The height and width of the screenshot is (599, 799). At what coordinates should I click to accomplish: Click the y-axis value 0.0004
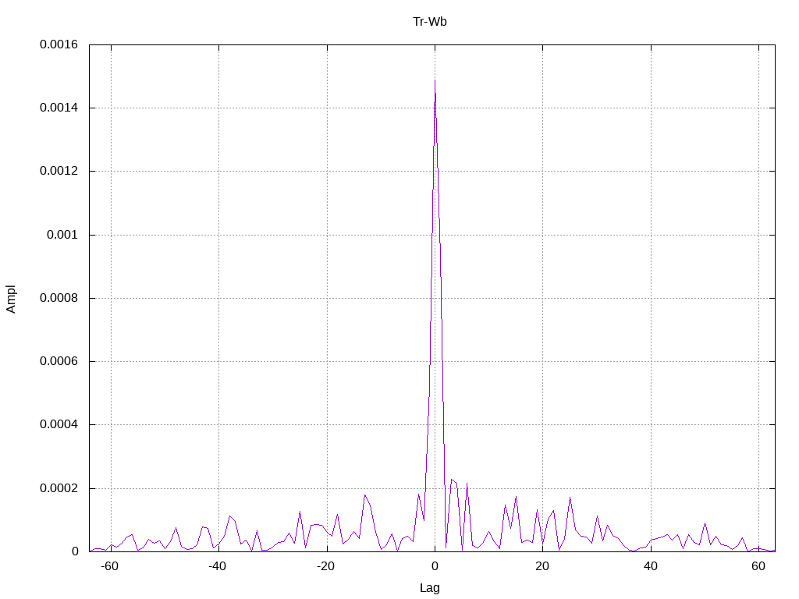pos(59,424)
